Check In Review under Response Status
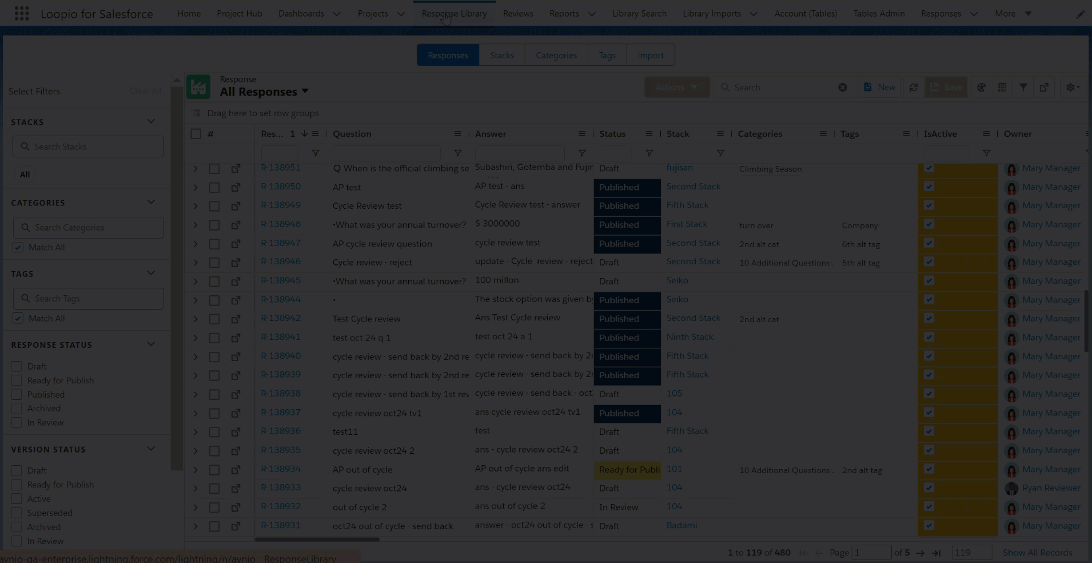The image size is (1092, 563). click(17, 423)
